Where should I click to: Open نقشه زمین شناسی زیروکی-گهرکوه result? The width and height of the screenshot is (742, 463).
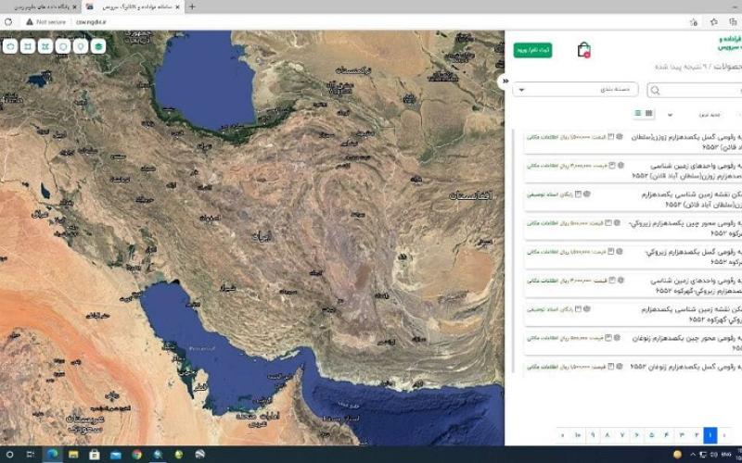pyautogui.click(x=692, y=314)
